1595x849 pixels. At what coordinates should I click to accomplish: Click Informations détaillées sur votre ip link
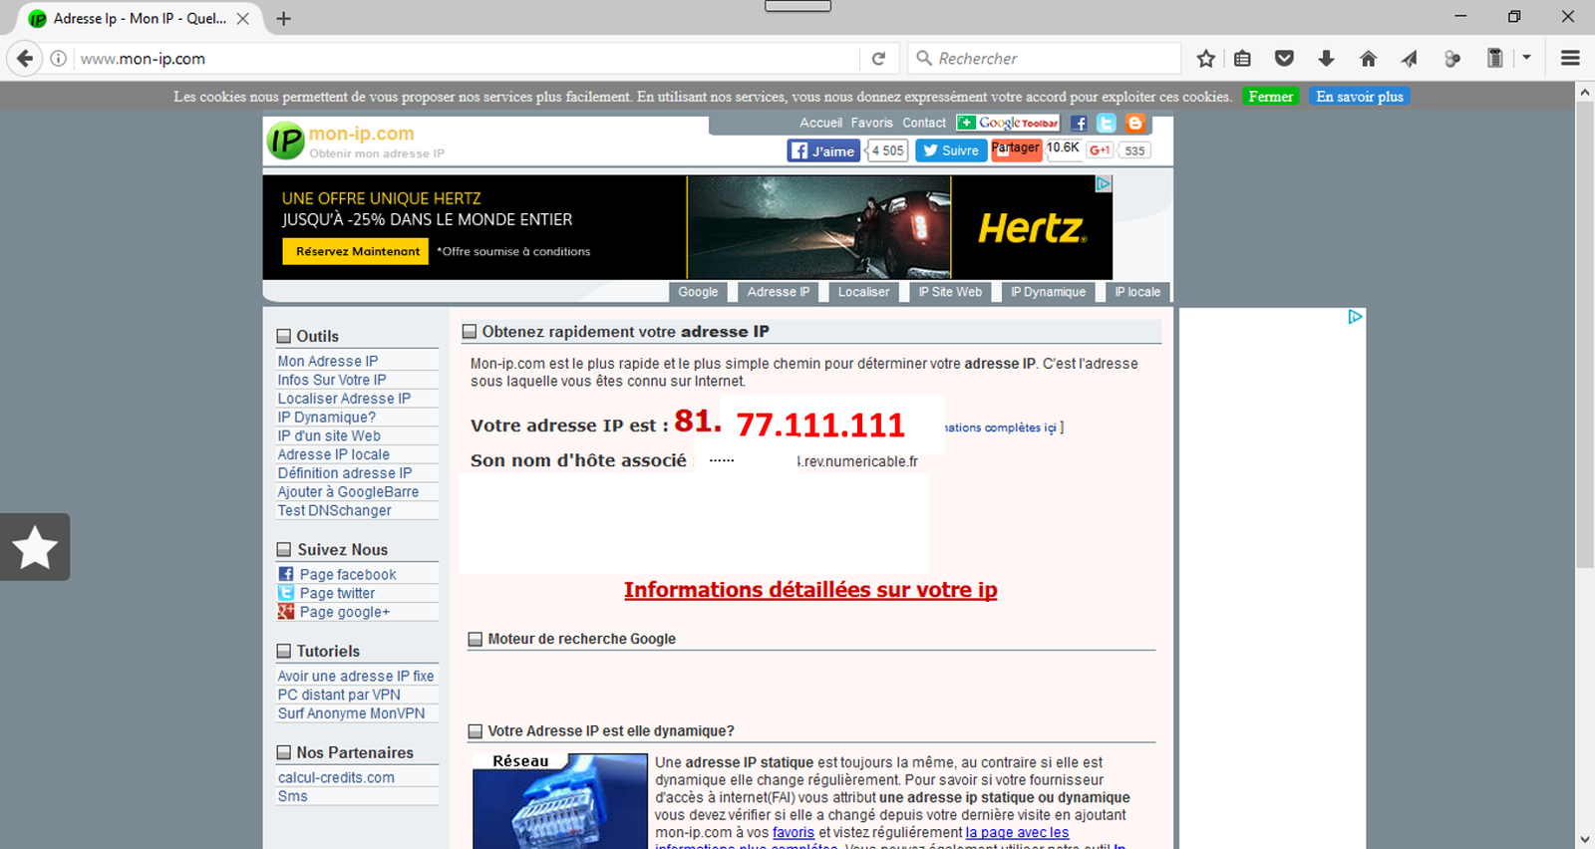pyautogui.click(x=810, y=590)
